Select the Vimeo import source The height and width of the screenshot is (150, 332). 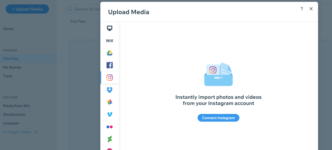(x=109, y=114)
